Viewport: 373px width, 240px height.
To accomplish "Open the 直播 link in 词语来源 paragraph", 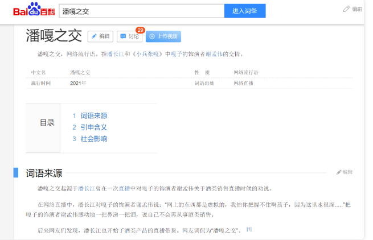I will pos(124,189).
